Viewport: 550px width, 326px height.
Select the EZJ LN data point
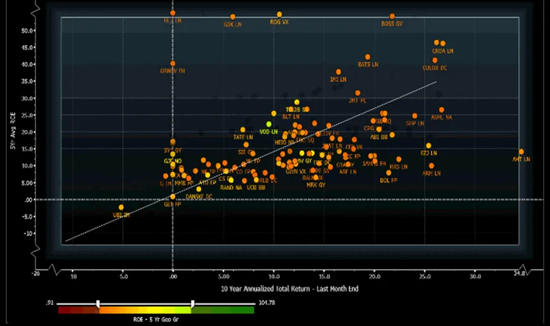pyautogui.click(x=428, y=146)
